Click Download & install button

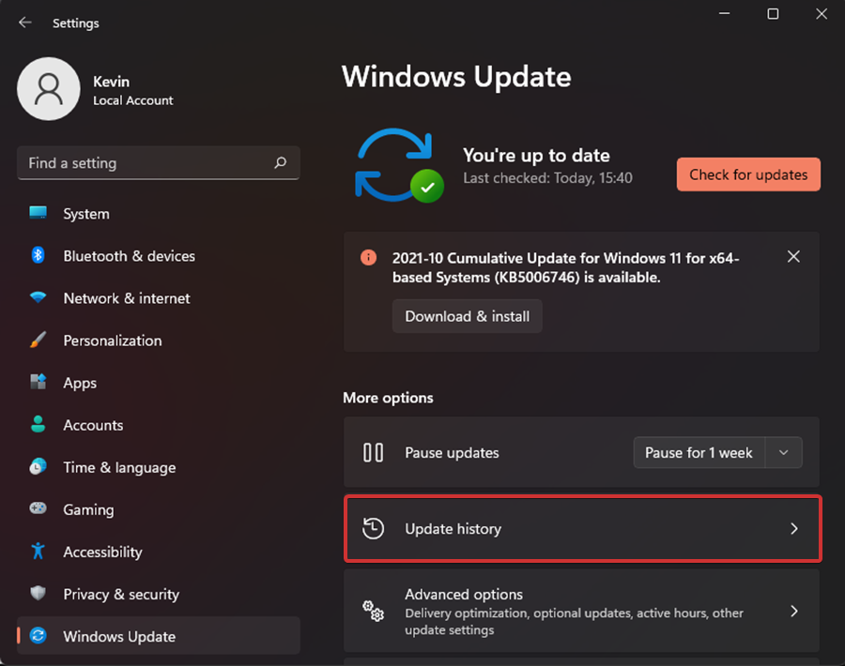coord(467,316)
